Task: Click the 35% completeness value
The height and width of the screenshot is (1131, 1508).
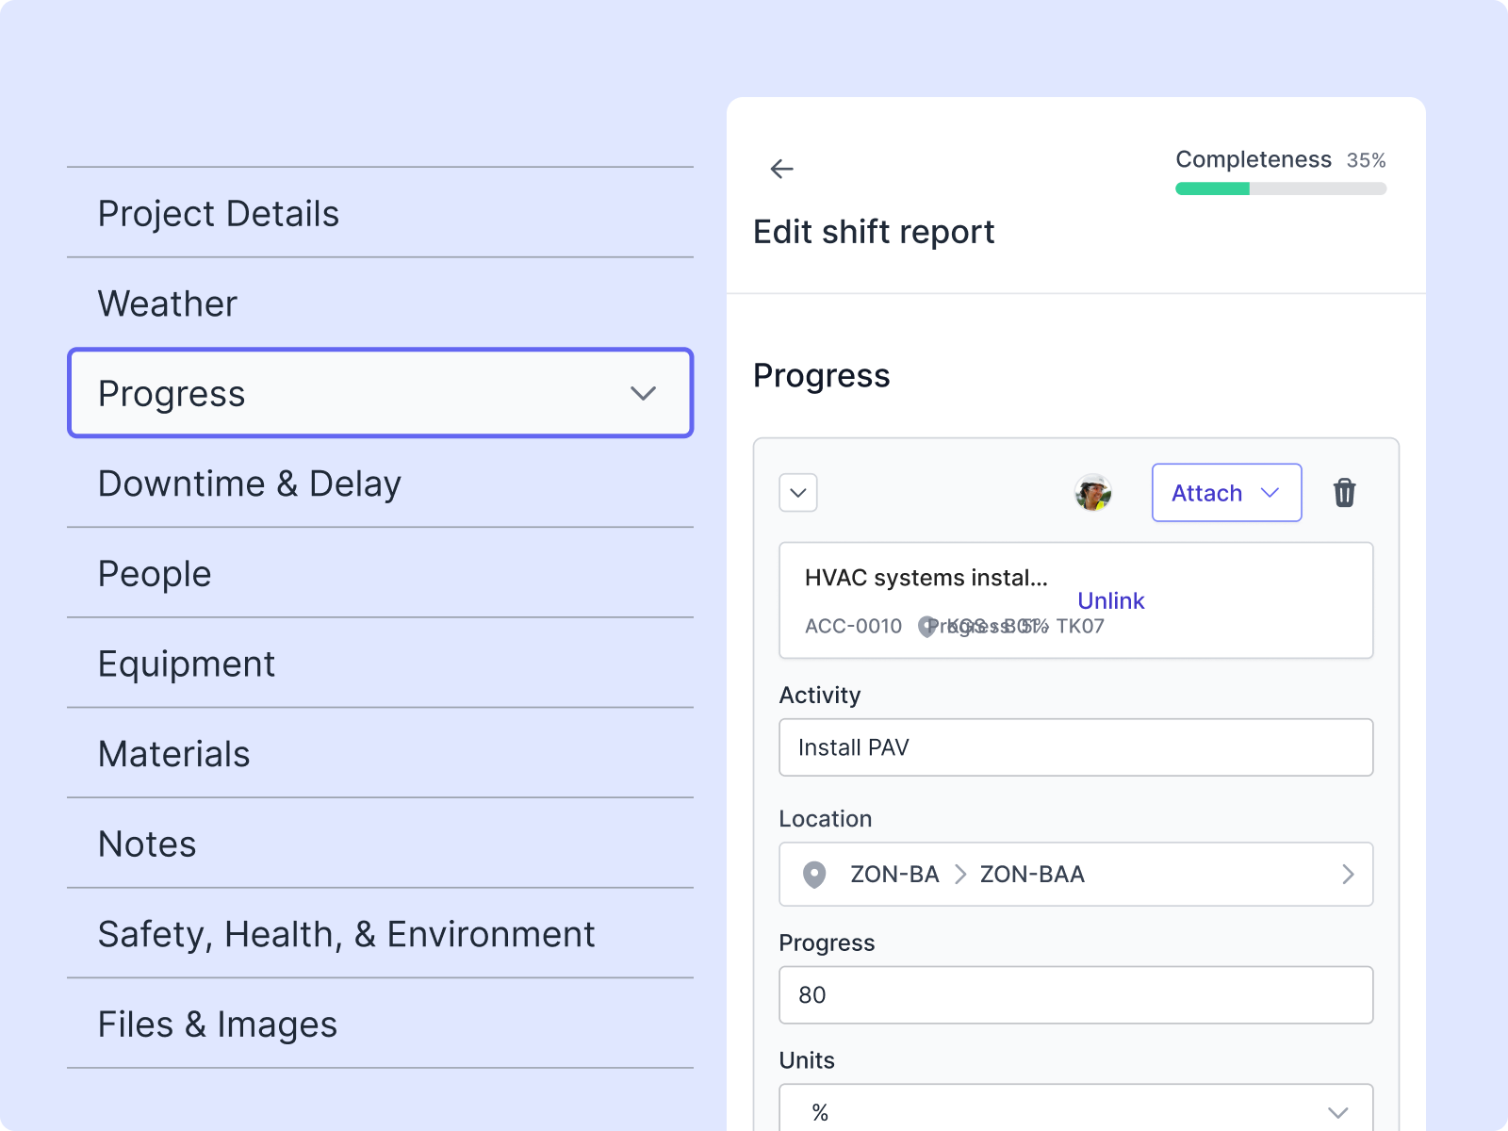Action: point(1366,160)
